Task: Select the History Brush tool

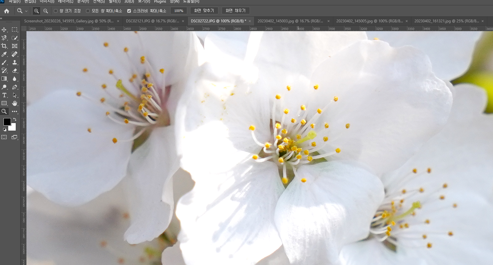Action: click(x=4, y=70)
